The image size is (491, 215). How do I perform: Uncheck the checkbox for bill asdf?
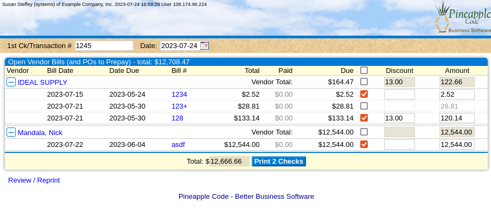click(x=364, y=144)
